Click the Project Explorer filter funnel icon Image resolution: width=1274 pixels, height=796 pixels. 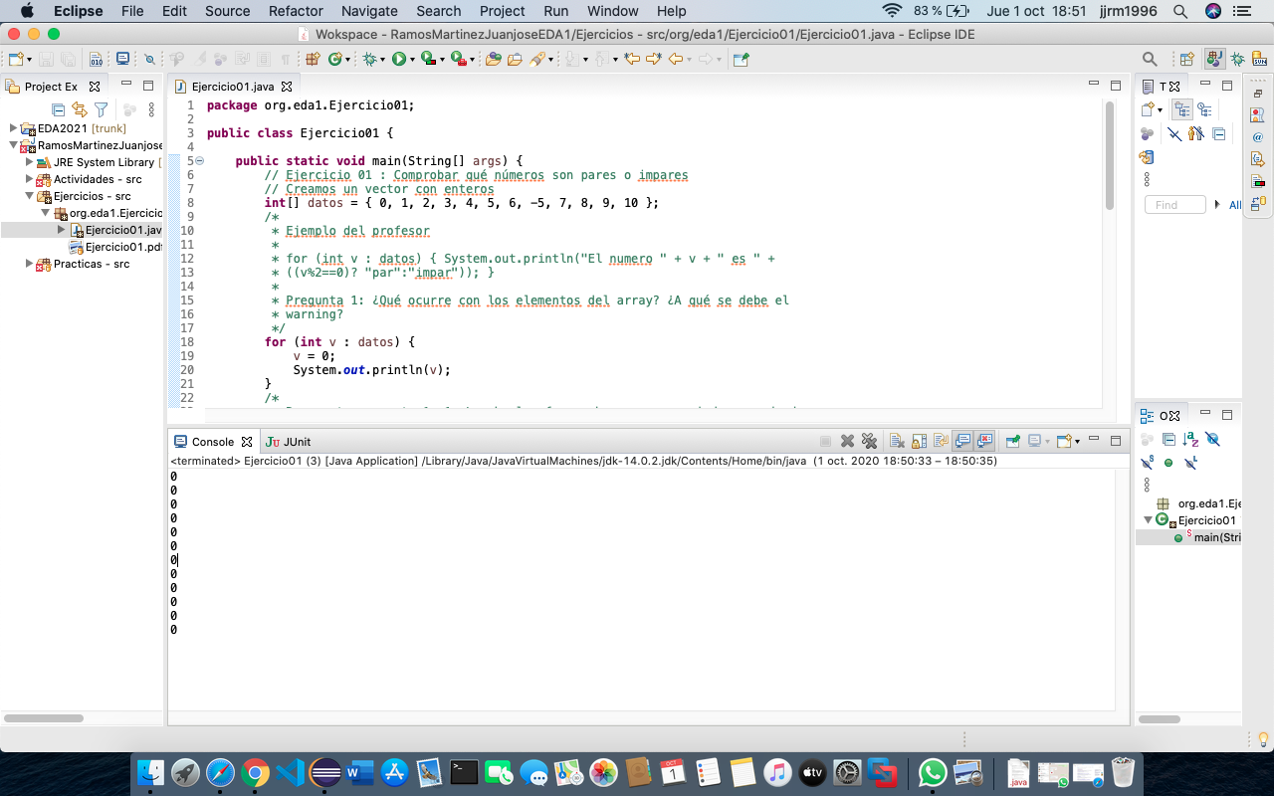pyautogui.click(x=101, y=109)
